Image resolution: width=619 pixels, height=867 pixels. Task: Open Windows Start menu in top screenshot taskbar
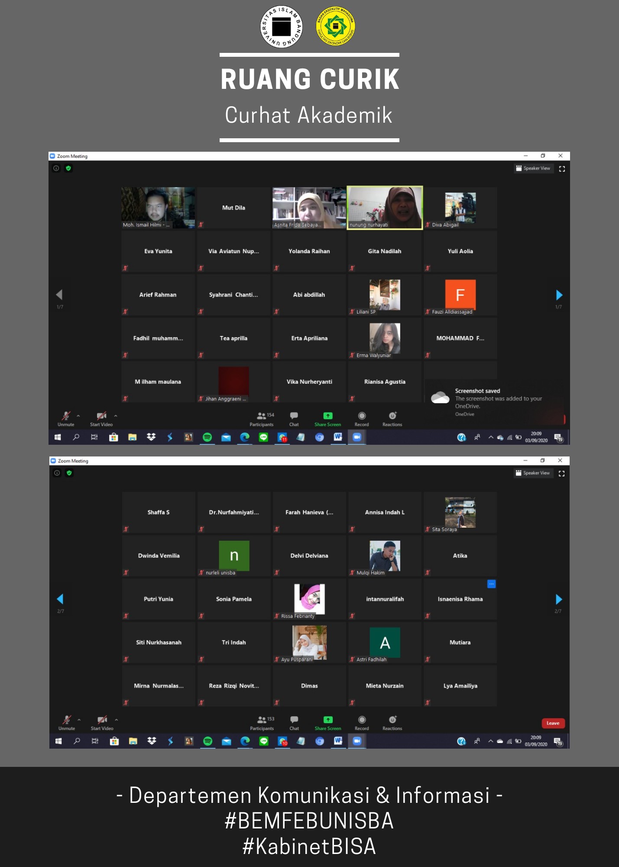tap(58, 437)
